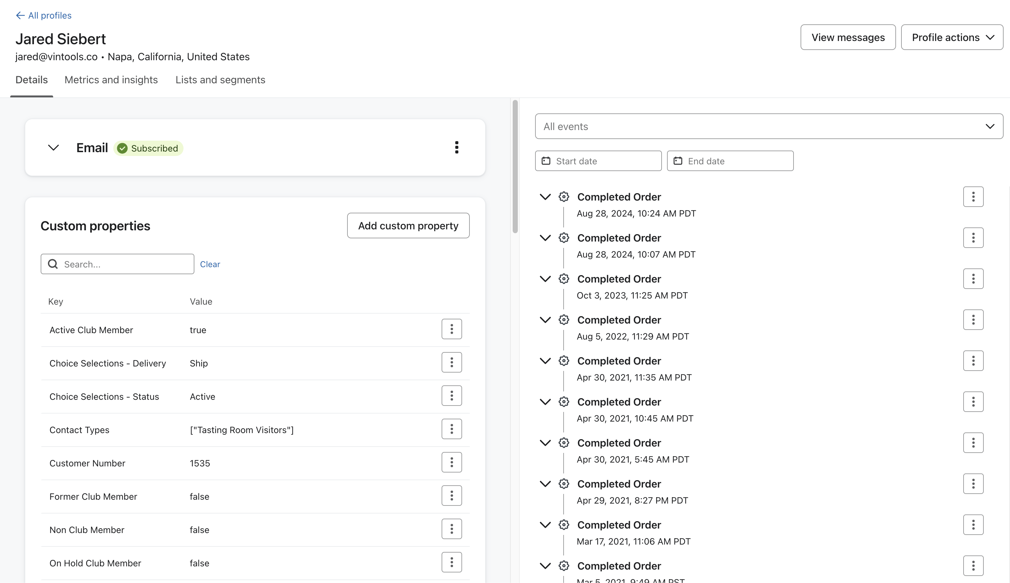Open menu for Oct 3, 2023 order
The image size is (1010, 583).
tap(973, 279)
